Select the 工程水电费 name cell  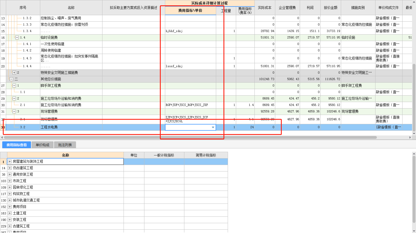click(71, 127)
